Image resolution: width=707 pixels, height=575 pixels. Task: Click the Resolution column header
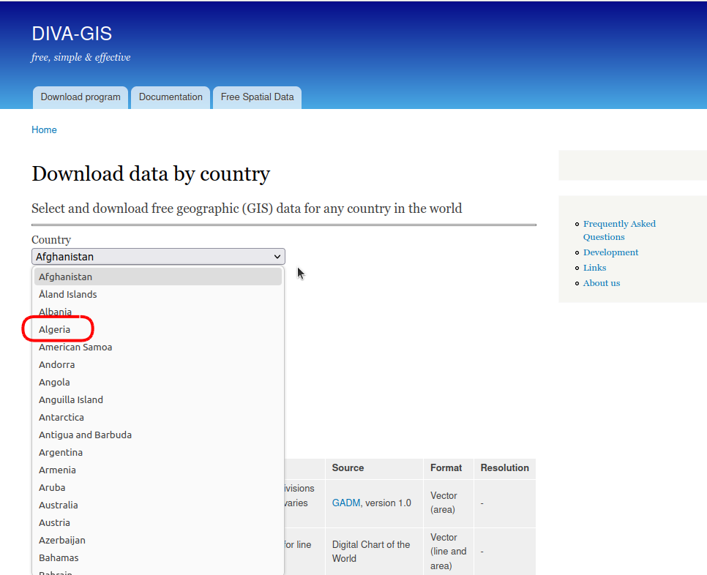click(x=504, y=467)
